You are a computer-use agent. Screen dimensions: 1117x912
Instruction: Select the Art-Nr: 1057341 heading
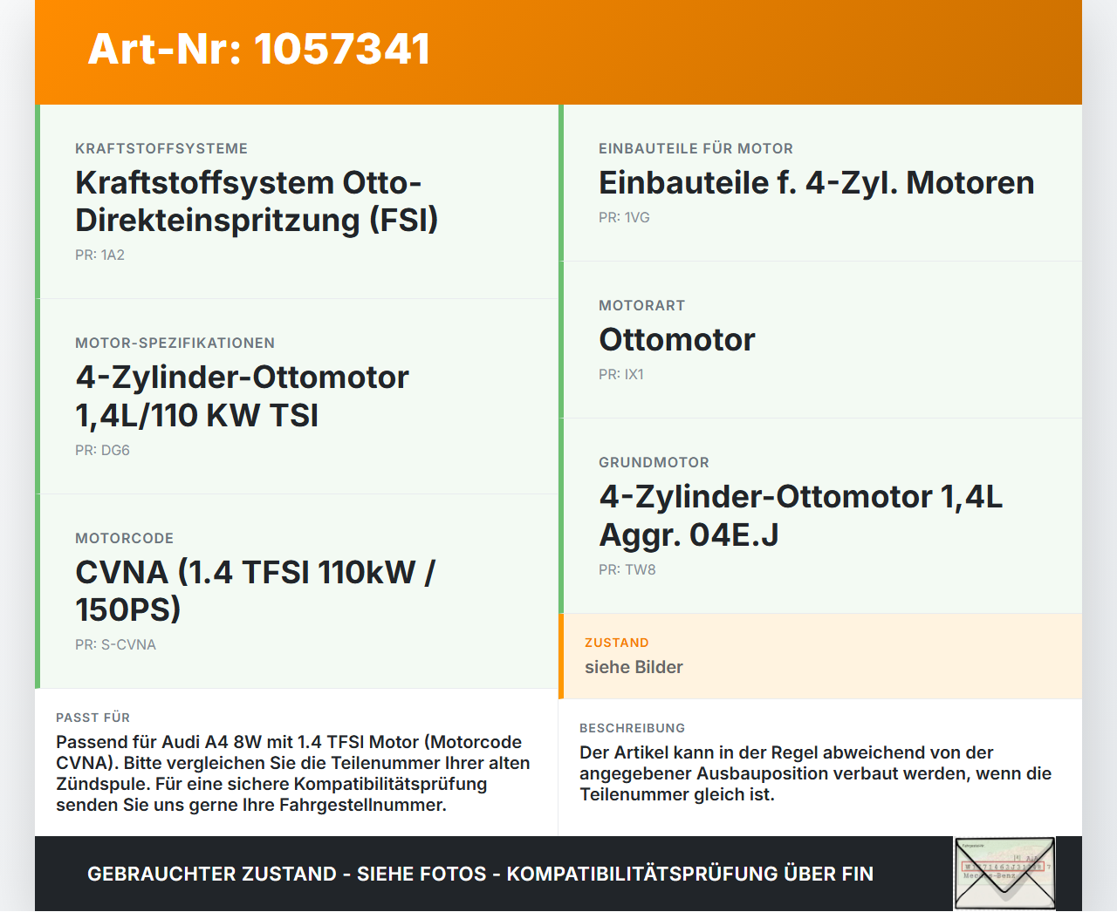coord(259,49)
